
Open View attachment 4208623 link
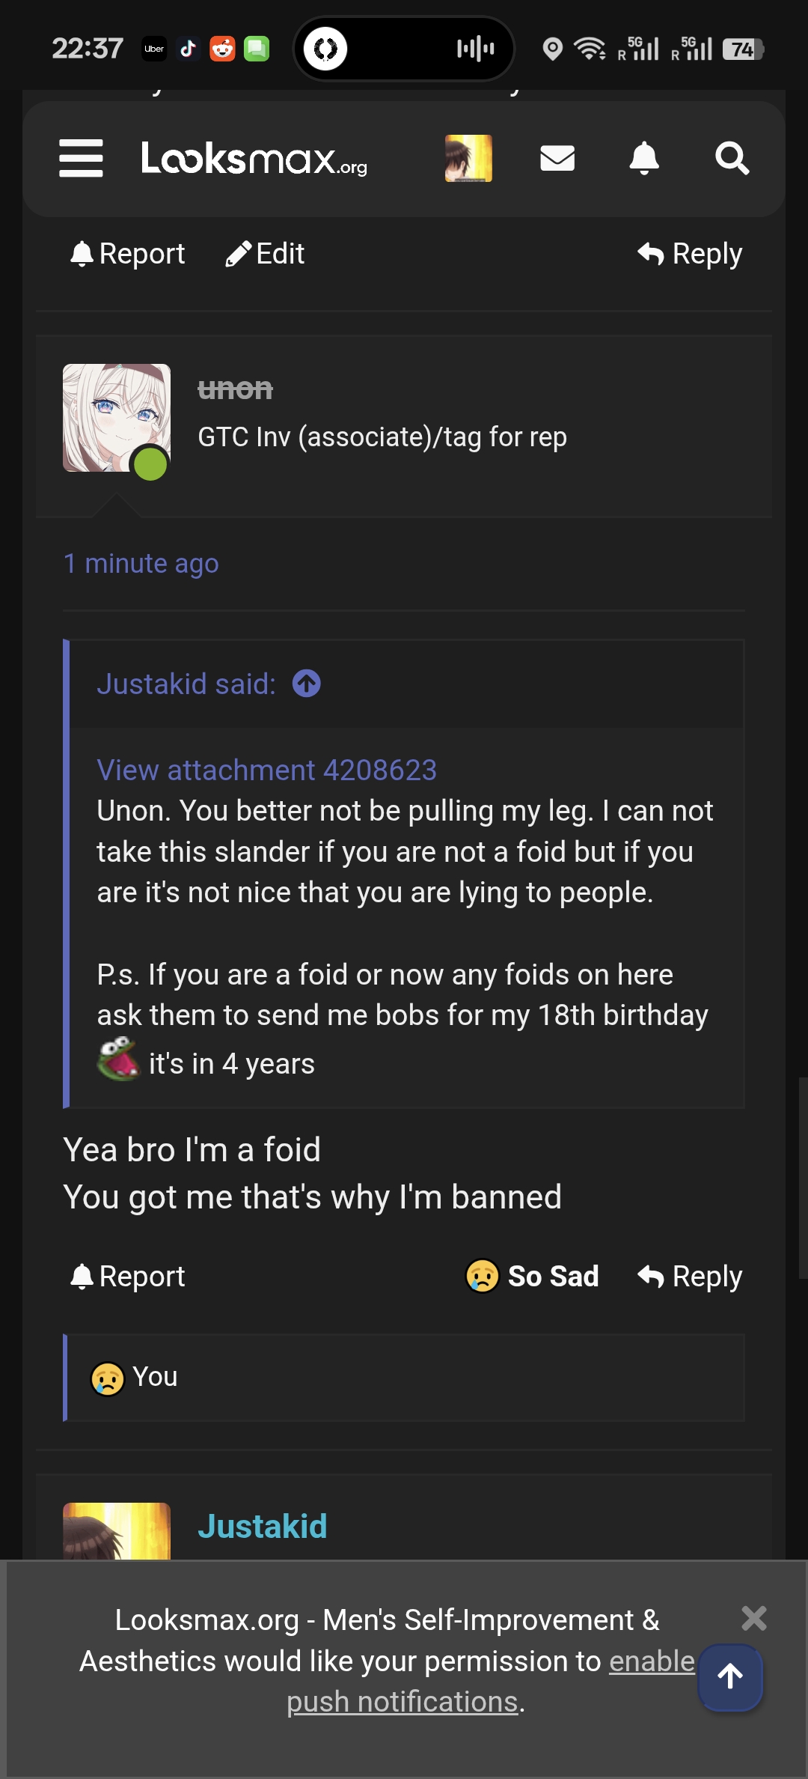coord(266,770)
